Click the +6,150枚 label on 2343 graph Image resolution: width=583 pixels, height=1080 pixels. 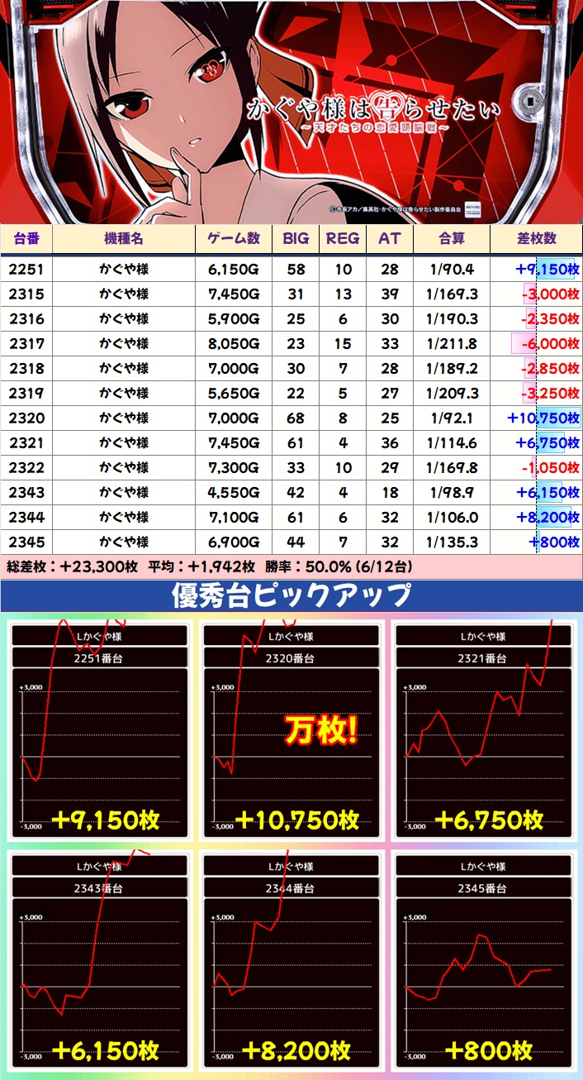105,1050
